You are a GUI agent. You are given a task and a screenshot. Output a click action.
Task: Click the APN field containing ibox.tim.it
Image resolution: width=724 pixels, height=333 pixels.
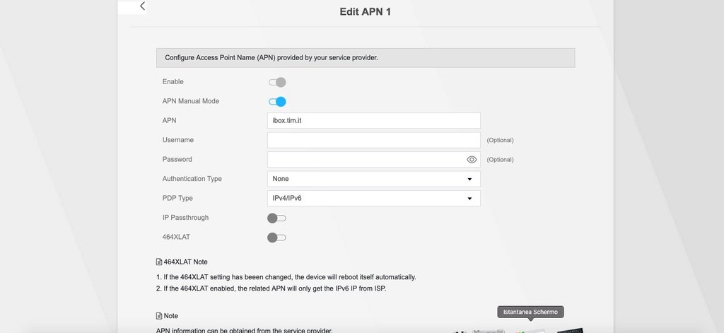[x=373, y=121]
